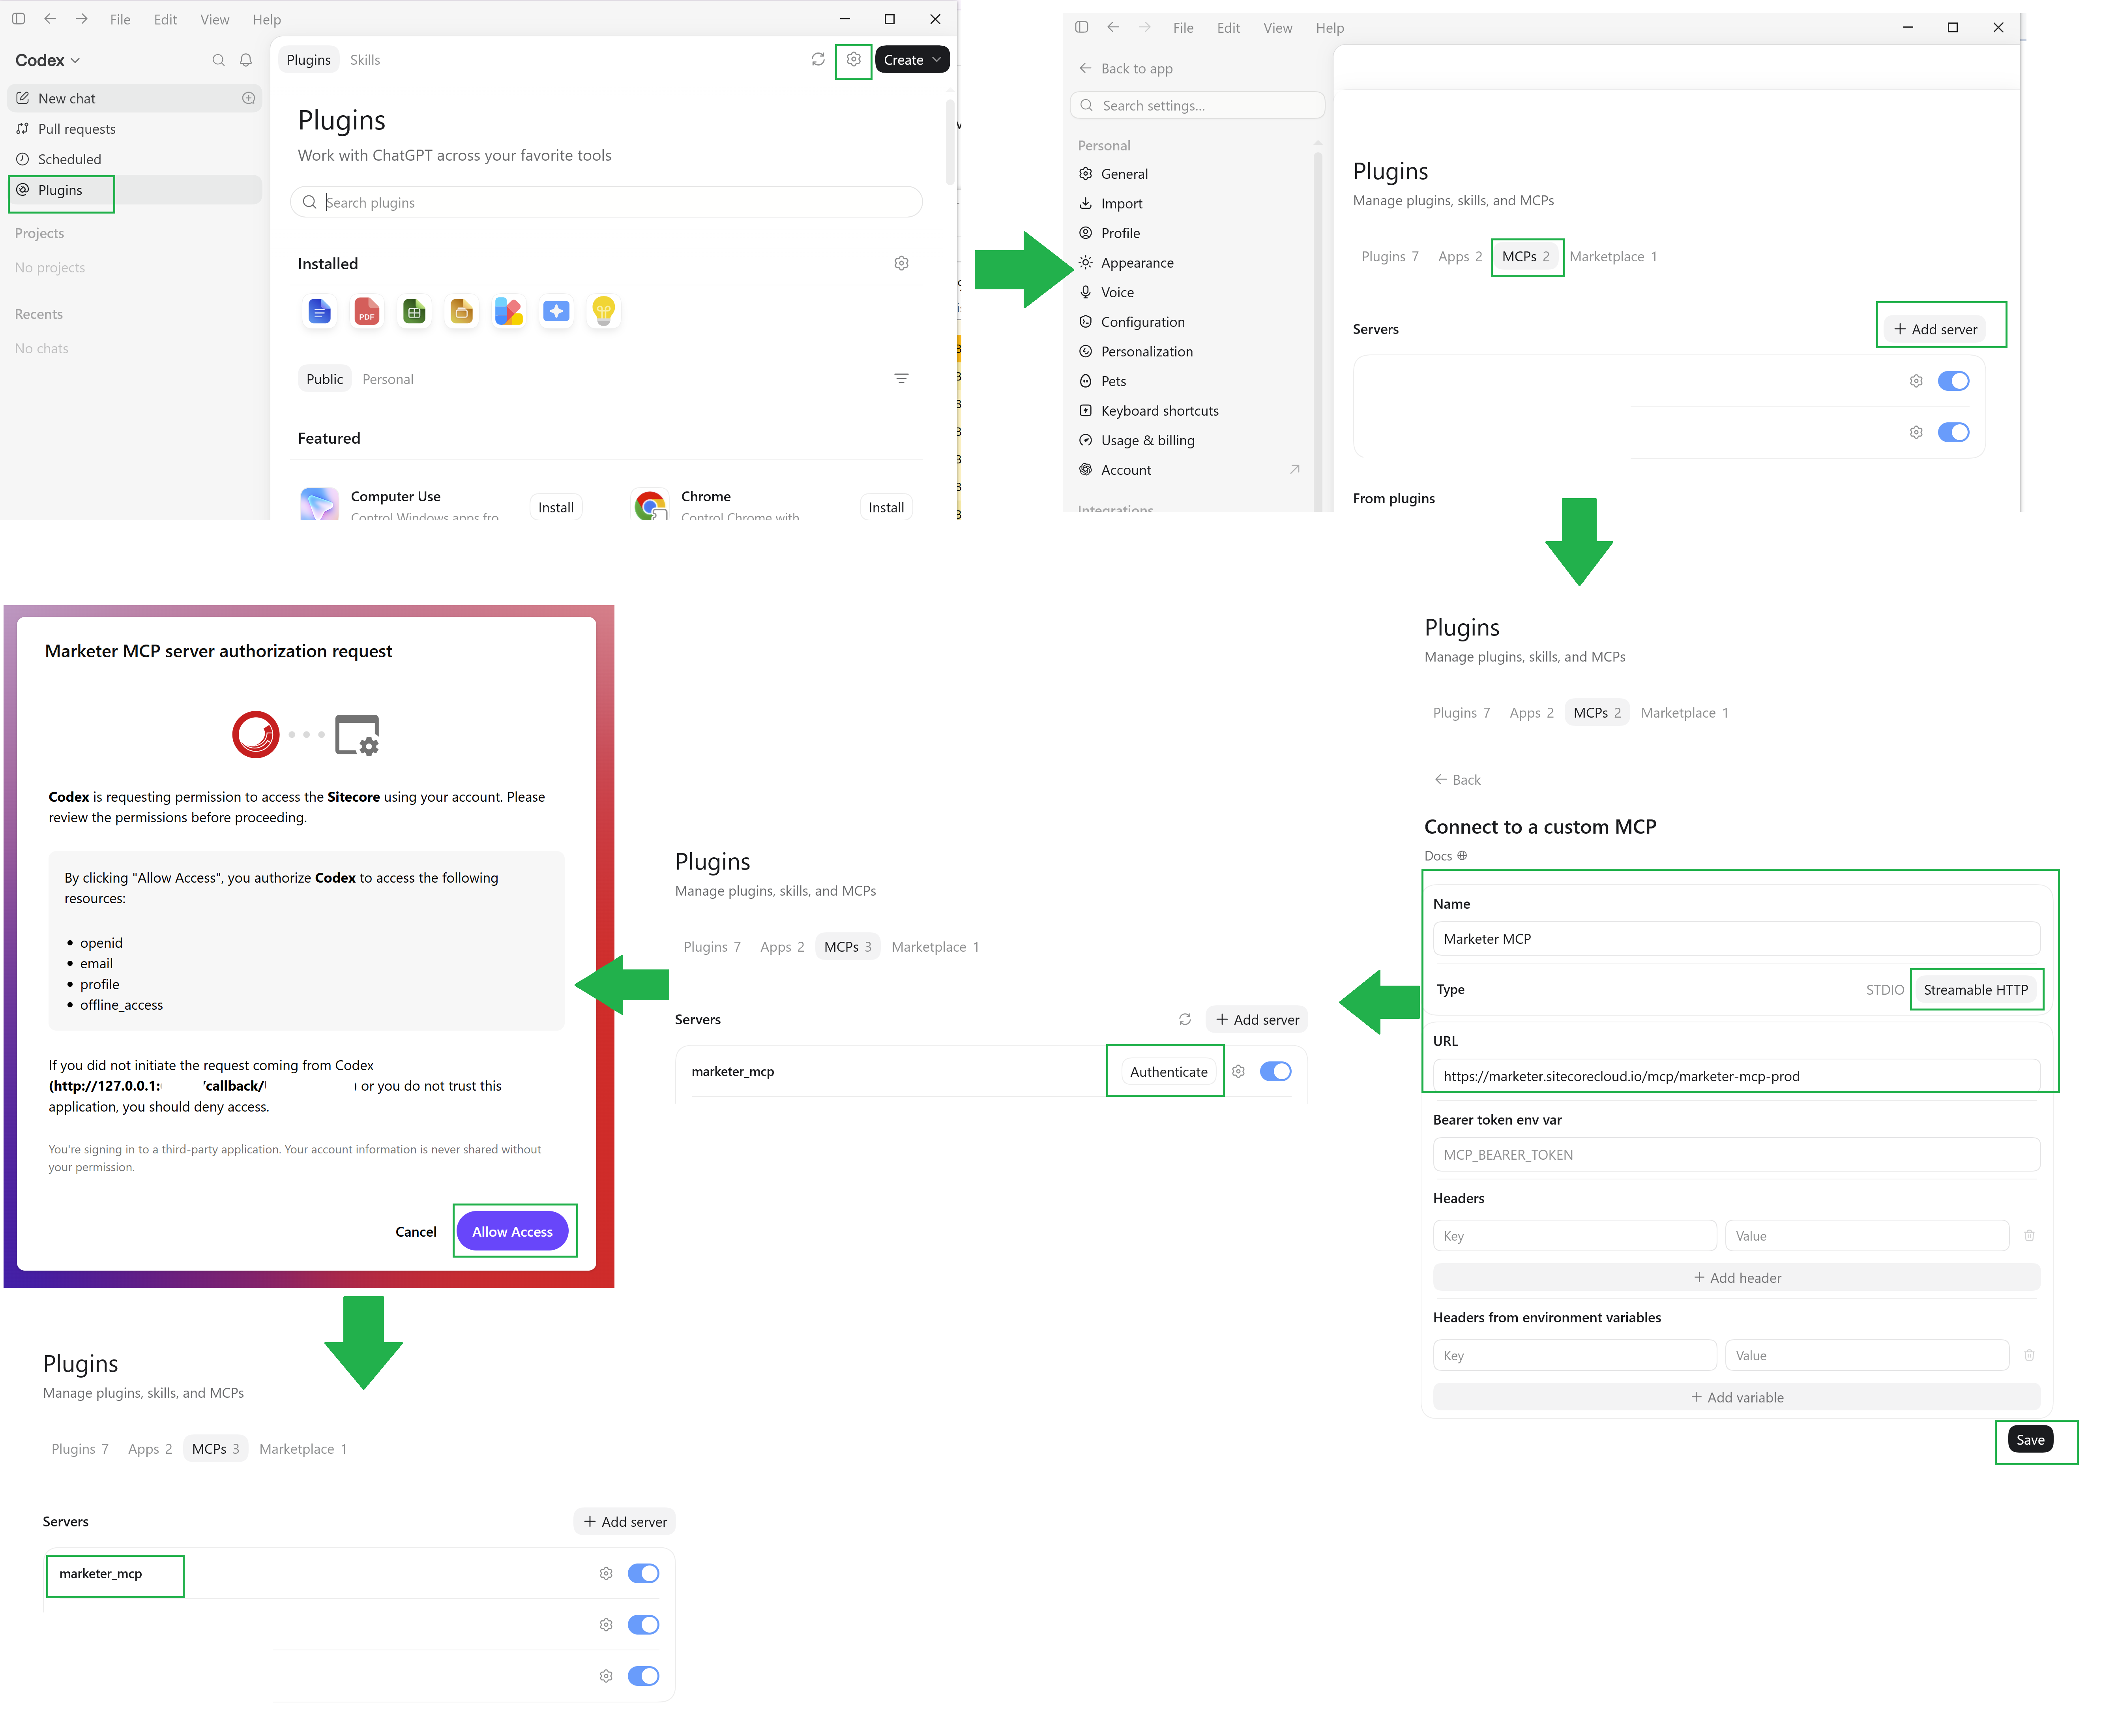This screenshot has width=2118, height=1736.
Task: Focus the Search plugins field
Action: click(606, 202)
